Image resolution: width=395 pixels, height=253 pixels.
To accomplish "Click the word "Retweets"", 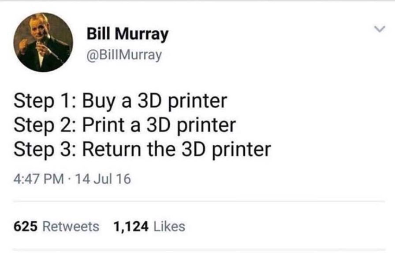I will click(x=71, y=226).
